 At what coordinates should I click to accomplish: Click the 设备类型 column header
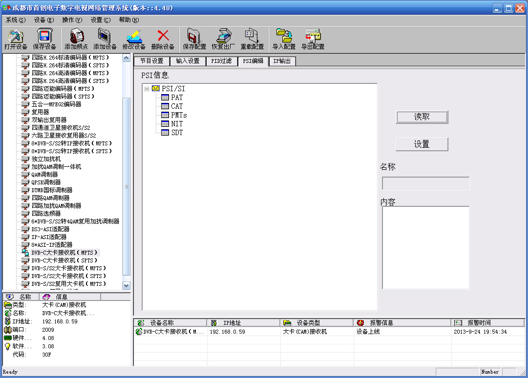point(317,323)
